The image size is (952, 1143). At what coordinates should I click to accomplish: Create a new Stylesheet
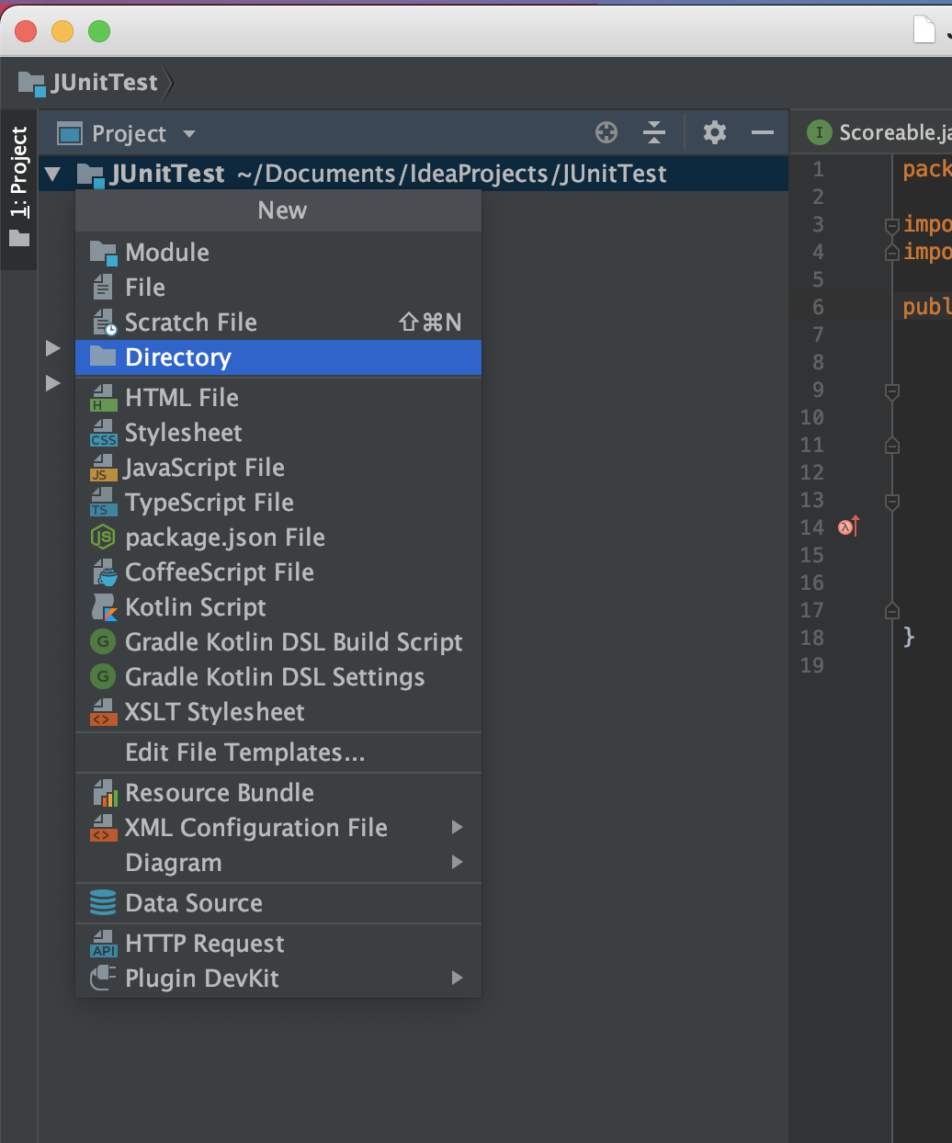[278, 433]
